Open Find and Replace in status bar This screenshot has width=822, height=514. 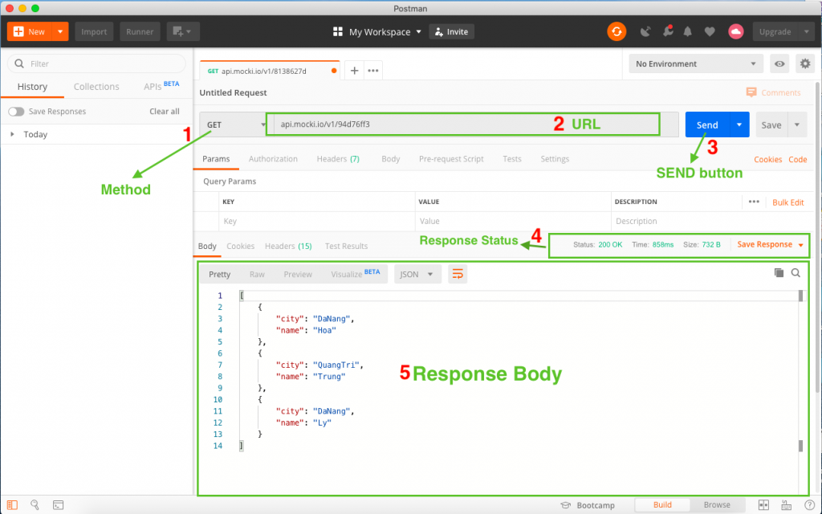(35, 504)
